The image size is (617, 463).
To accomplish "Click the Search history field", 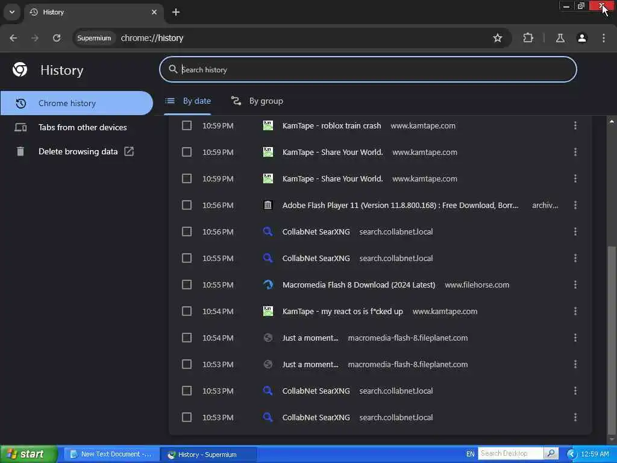I will pyautogui.click(x=368, y=69).
